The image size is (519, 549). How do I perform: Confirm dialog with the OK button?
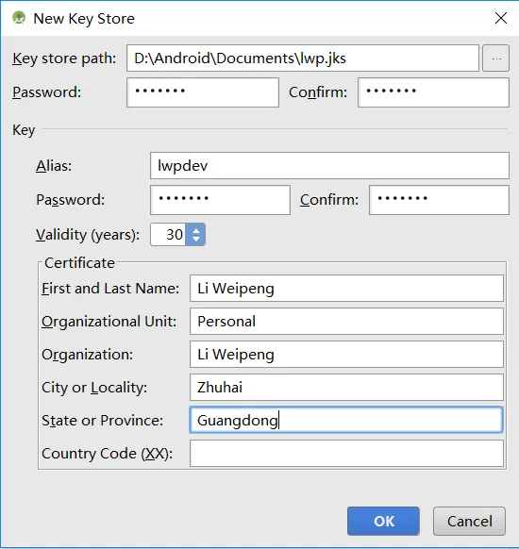pos(383,521)
